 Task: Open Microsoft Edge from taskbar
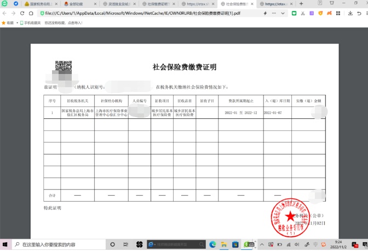(212, 244)
